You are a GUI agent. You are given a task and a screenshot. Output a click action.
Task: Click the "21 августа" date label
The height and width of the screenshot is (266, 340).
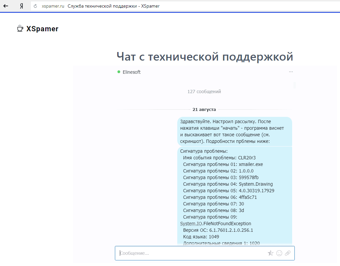204,109
